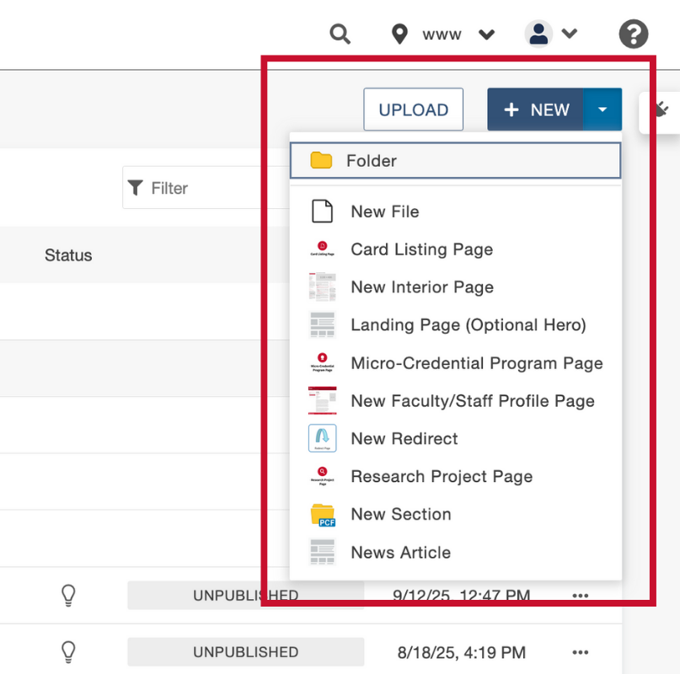Select the site location pin icon

point(399,34)
